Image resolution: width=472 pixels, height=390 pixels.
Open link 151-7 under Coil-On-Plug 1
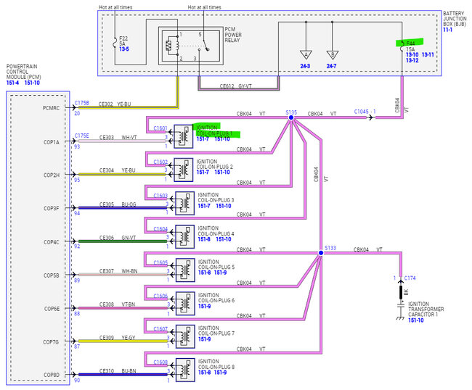(203, 138)
